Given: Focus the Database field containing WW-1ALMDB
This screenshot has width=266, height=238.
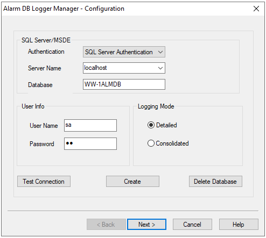Looking at the screenshot, I should pos(124,84).
